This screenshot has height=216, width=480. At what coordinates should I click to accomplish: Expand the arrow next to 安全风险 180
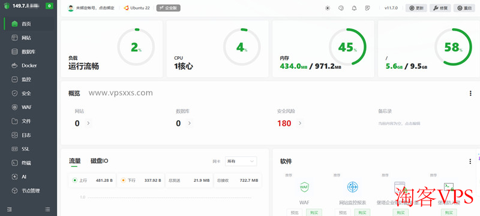[x=300, y=123]
